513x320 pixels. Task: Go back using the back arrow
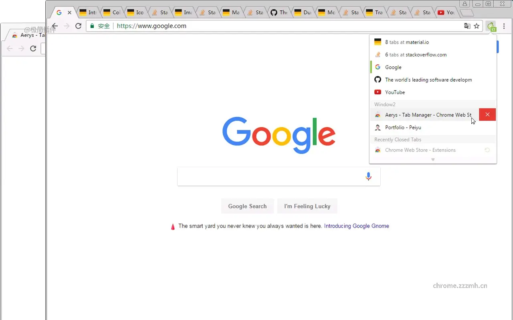(x=55, y=26)
